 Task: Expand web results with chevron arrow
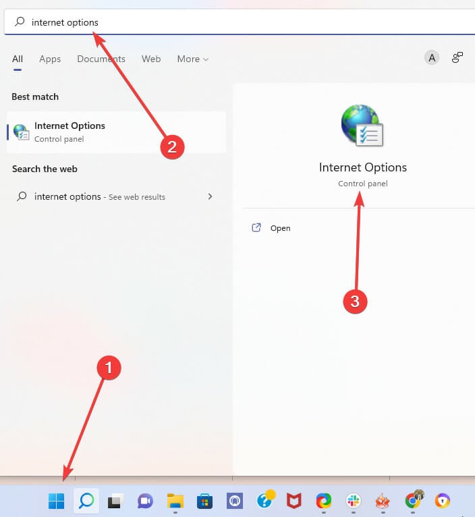(x=210, y=196)
